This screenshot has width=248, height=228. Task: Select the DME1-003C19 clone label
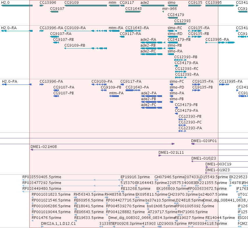(x=218, y=164)
